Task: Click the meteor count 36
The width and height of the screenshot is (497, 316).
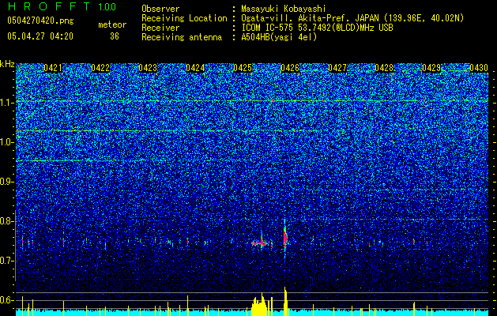Action: point(115,36)
